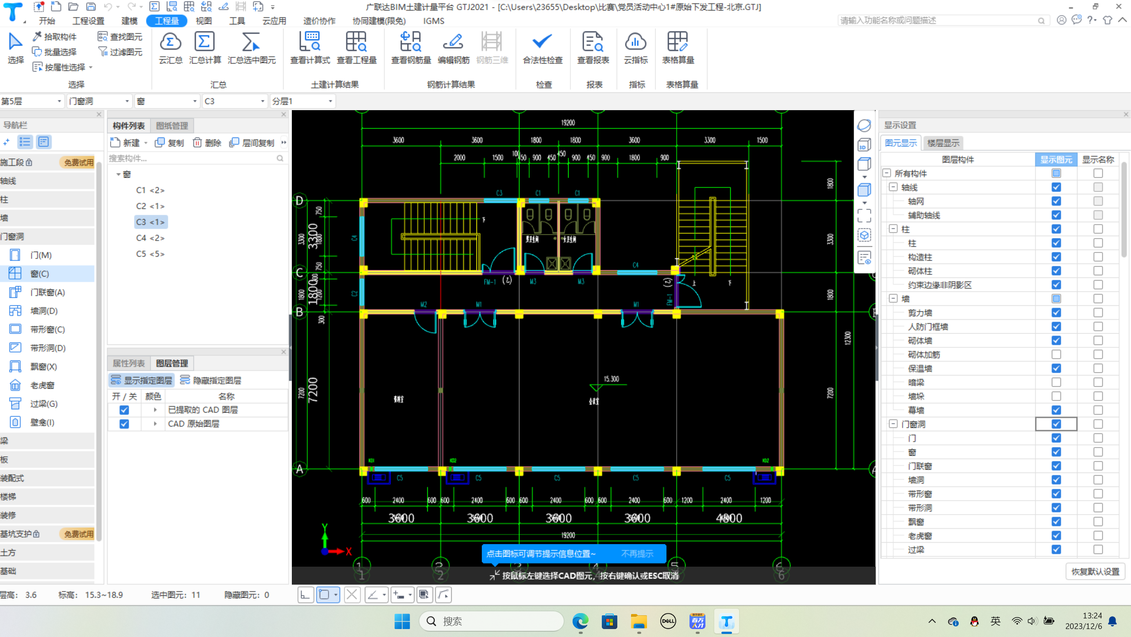This screenshot has height=637, width=1131.
Task: Click 不再提示 in the hint tooltip
Action: [637, 553]
